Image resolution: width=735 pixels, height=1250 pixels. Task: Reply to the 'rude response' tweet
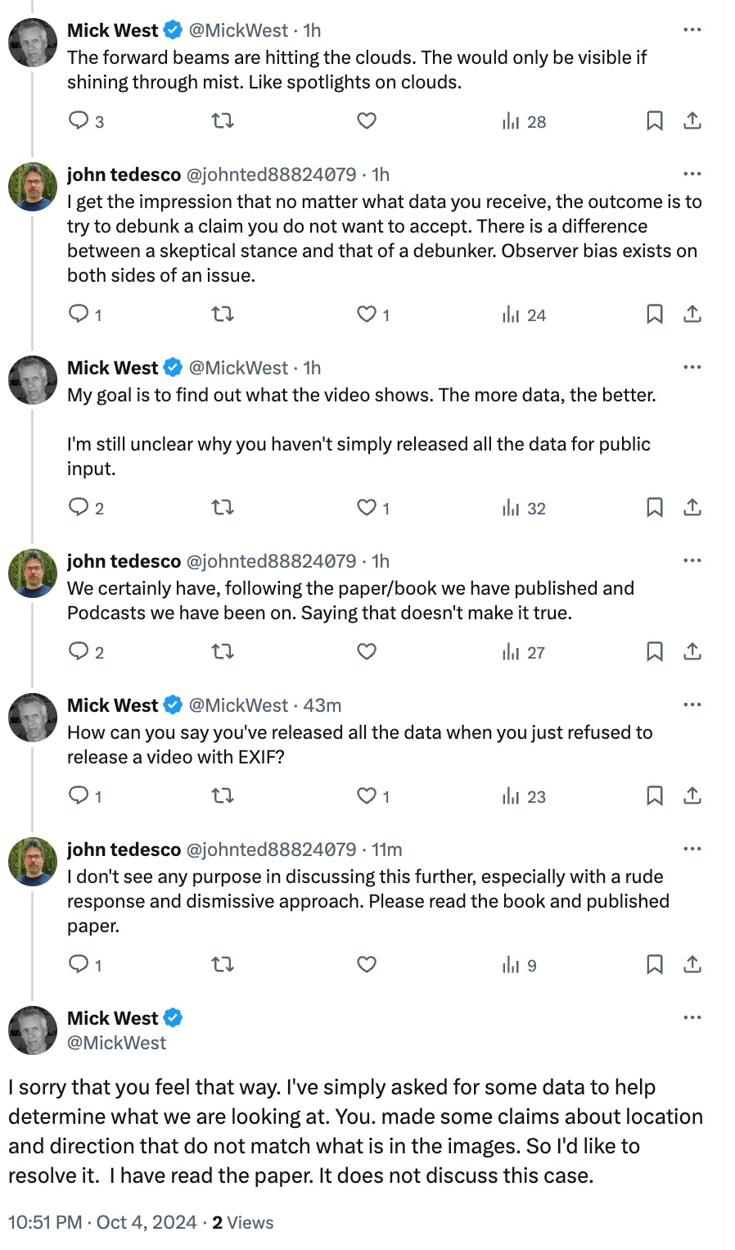(79, 965)
